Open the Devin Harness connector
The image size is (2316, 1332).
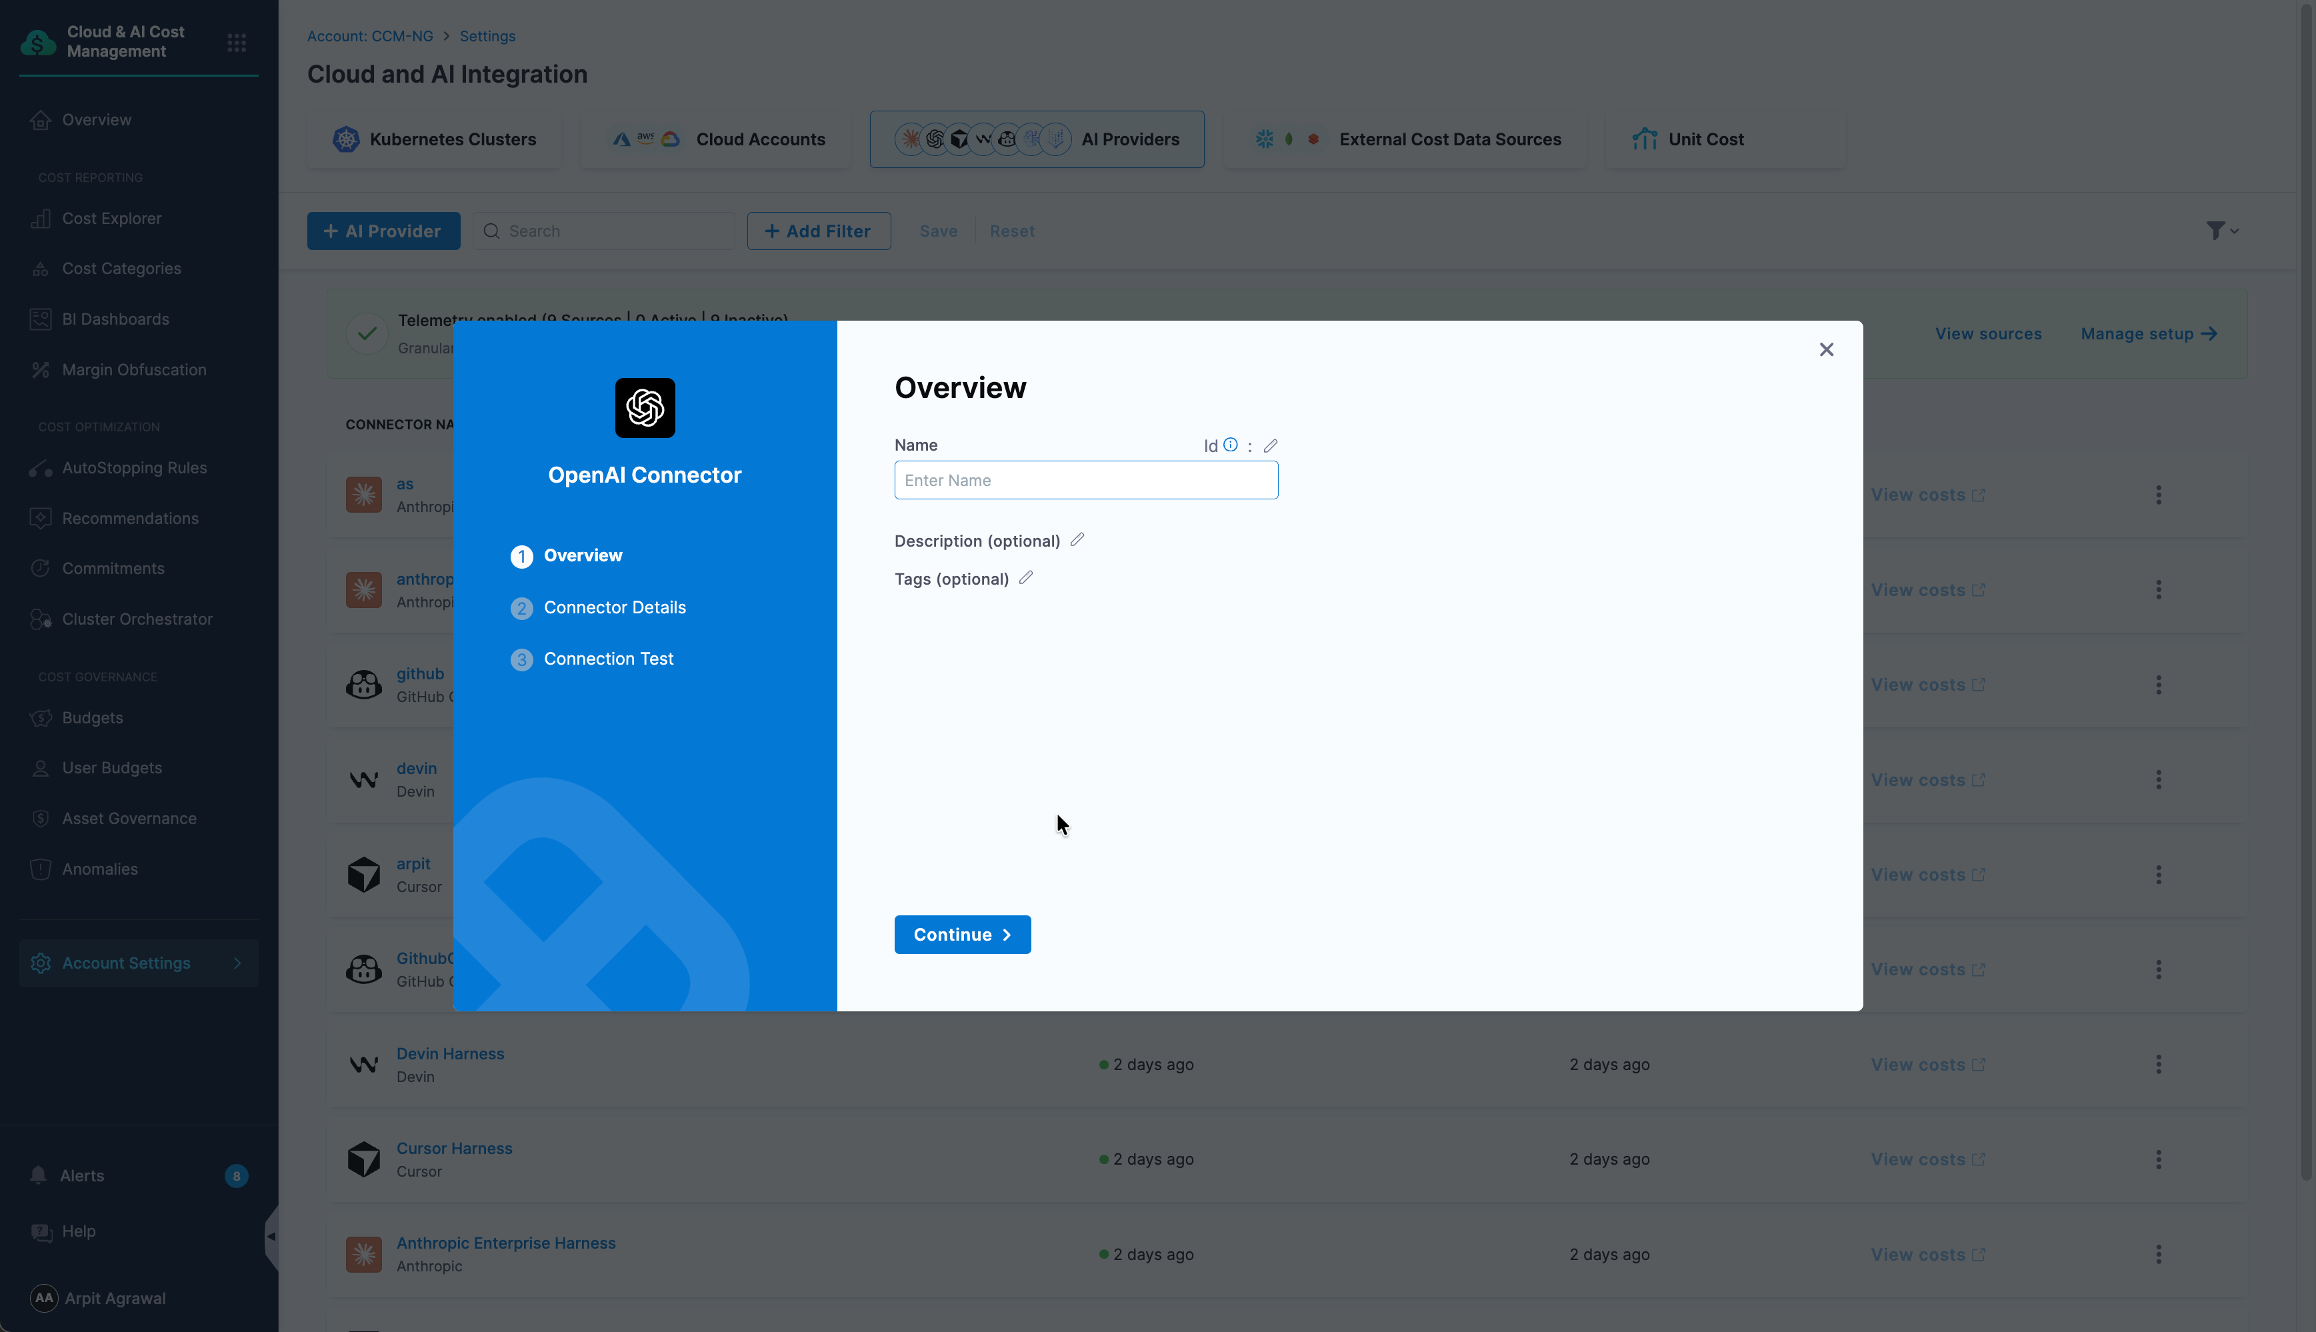[450, 1054]
